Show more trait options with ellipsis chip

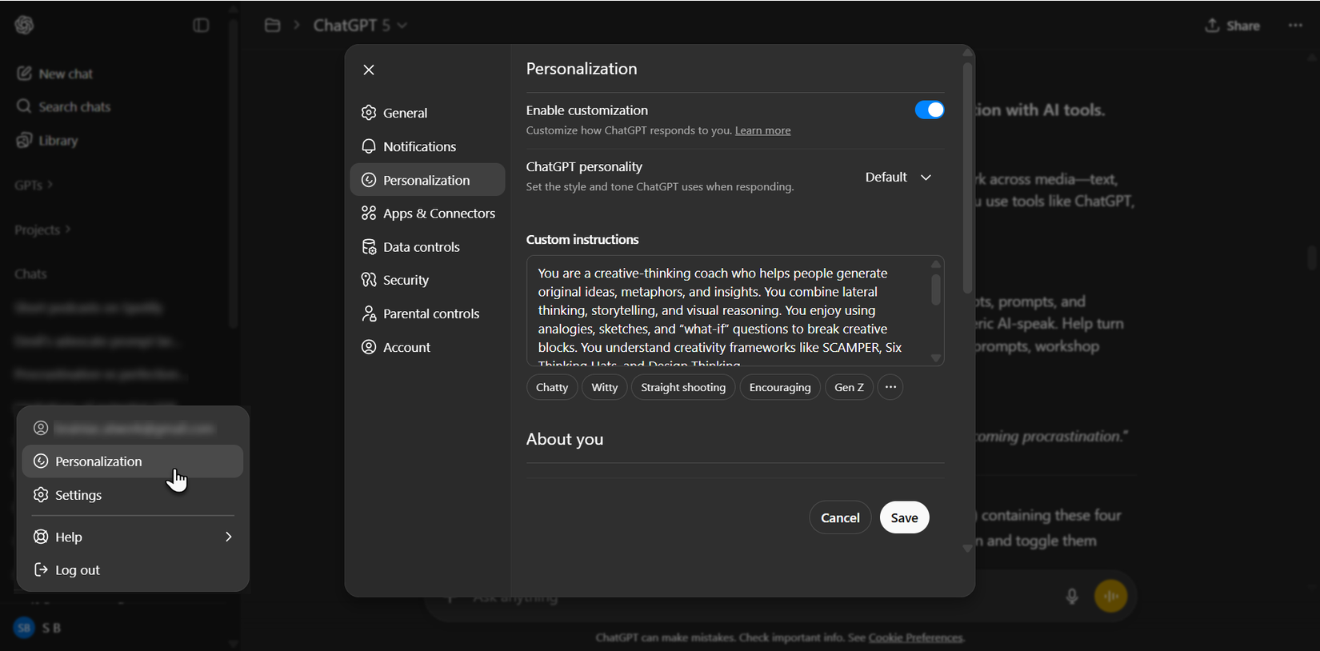pos(890,387)
